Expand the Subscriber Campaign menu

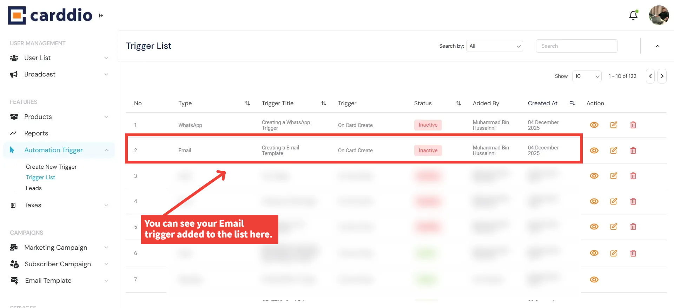pos(59,264)
